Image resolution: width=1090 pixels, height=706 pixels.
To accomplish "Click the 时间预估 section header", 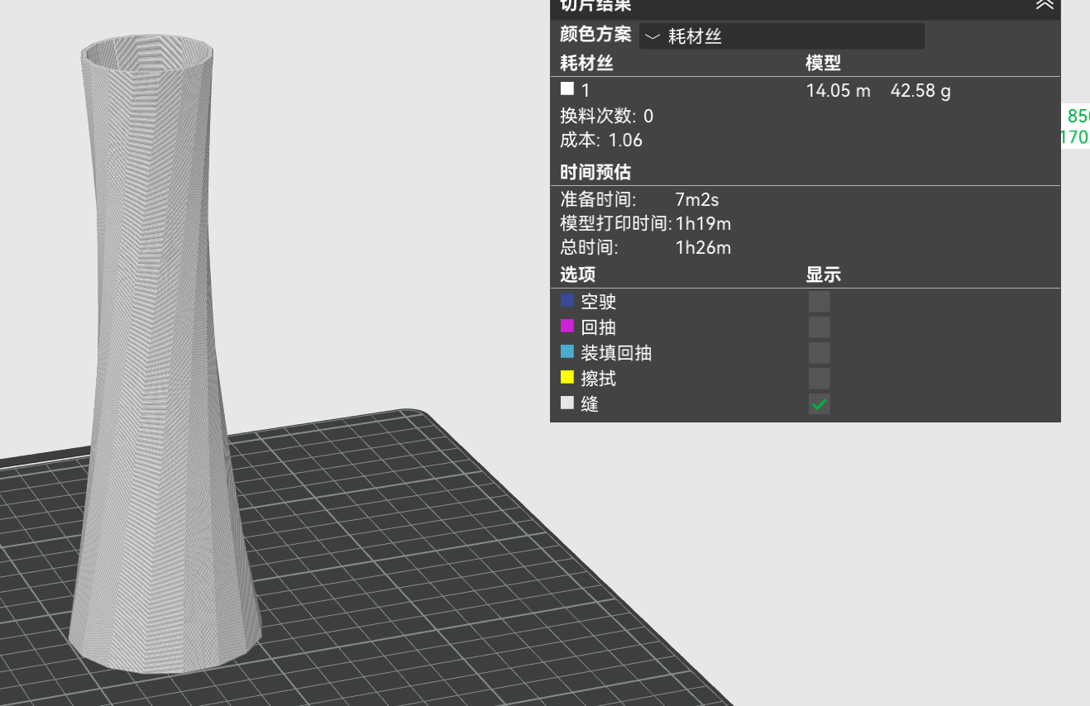I will pos(595,172).
